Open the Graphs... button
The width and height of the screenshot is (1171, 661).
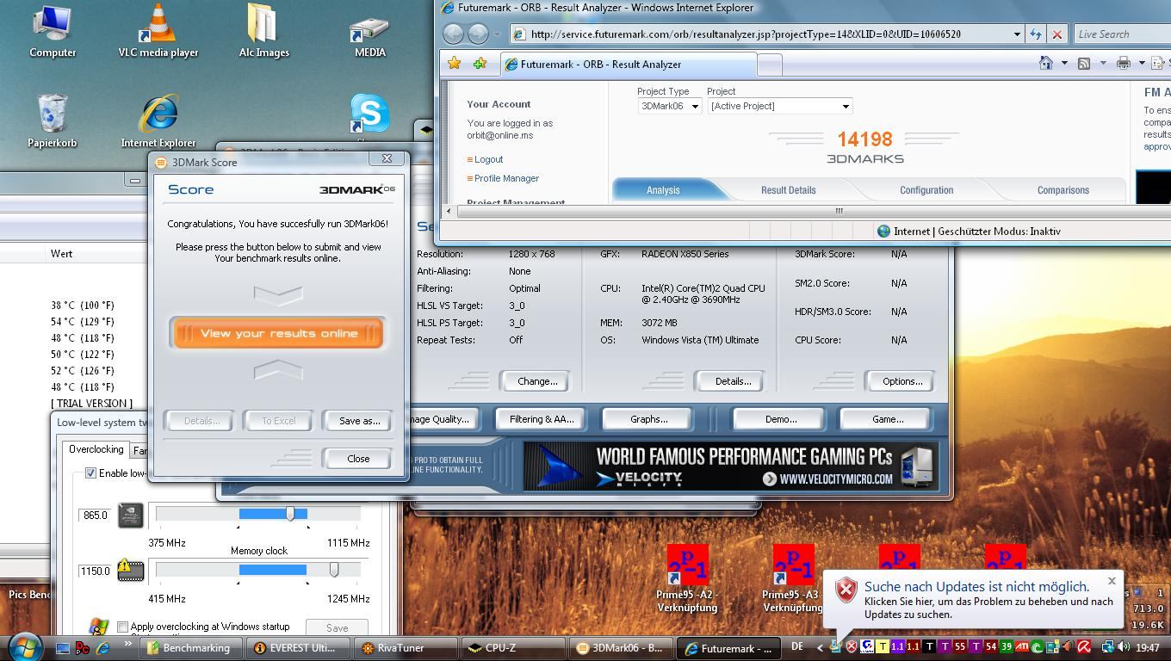click(x=648, y=419)
